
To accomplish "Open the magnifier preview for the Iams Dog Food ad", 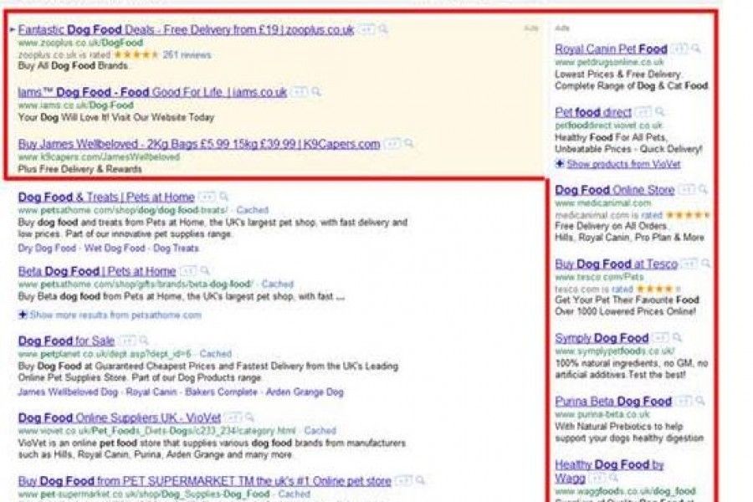I will 316,92.
